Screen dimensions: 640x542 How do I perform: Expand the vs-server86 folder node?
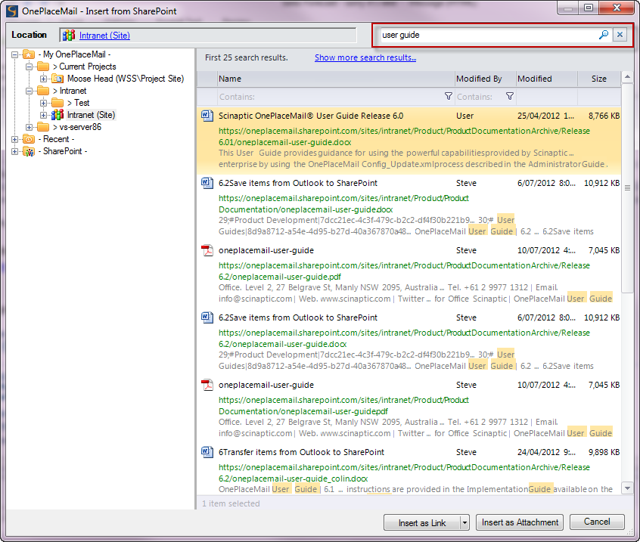pyautogui.click(x=30, y=127)
